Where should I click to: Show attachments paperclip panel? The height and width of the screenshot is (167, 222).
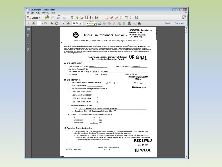point(28,43)
